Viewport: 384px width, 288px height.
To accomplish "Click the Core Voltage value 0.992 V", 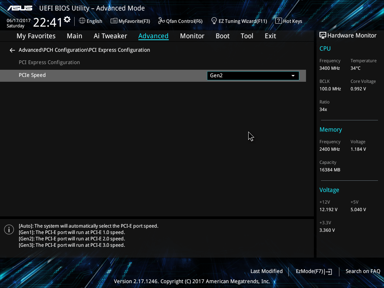I will tap(358, 89).
